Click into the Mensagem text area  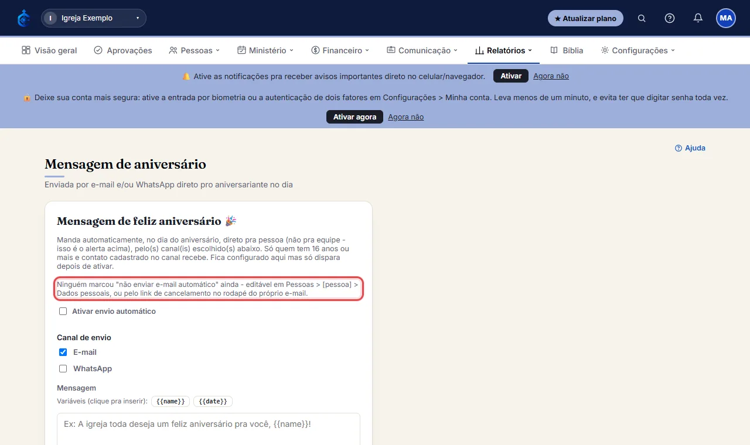click(209, 429)
